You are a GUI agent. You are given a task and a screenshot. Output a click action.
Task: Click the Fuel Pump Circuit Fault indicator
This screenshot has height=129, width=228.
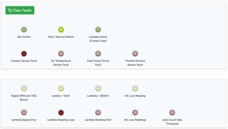tap(98, 54)
